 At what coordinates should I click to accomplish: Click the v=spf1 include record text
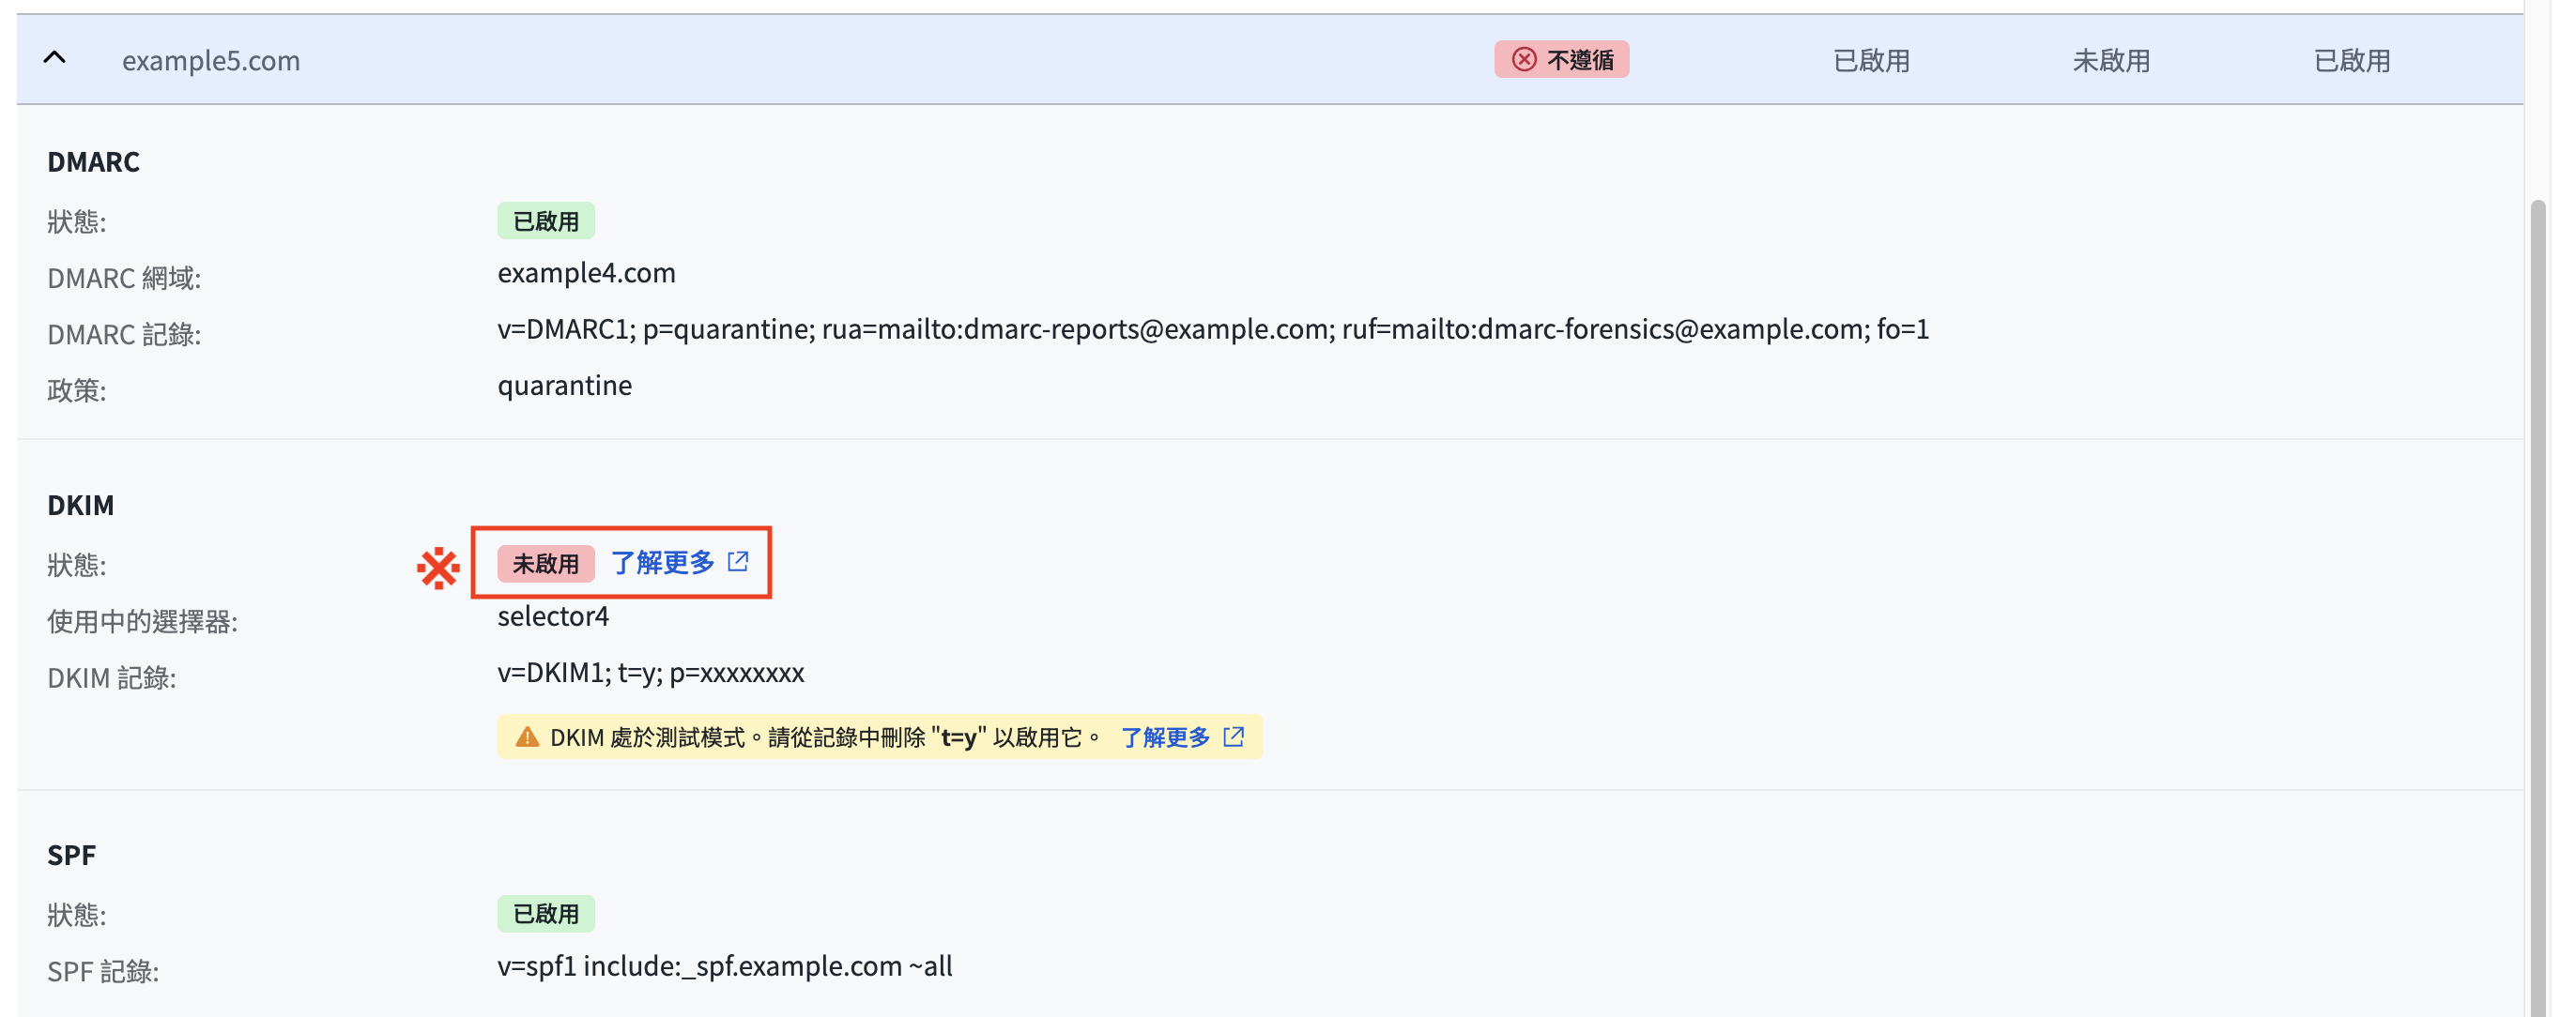(x=725, y=966)
